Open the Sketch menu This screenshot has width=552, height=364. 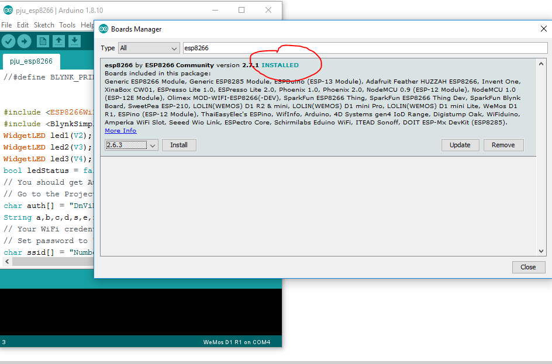[x=44, y=25]
